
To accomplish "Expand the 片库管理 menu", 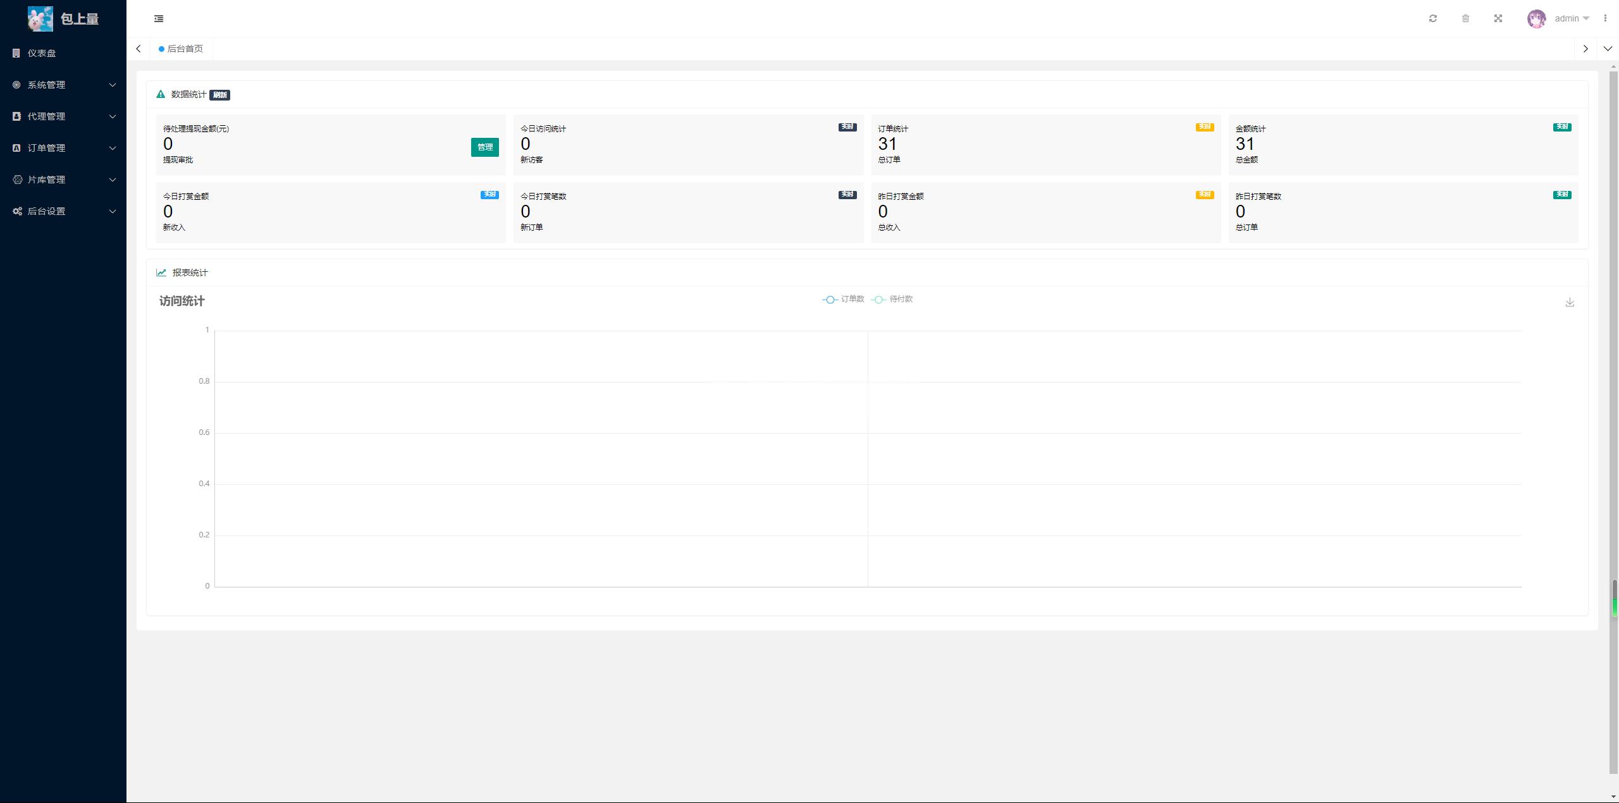I will tap(63, 180).
